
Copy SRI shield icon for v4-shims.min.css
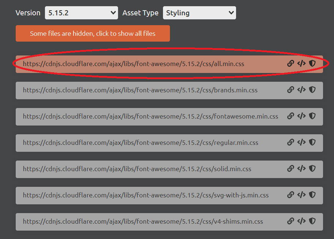pos(312,221)
